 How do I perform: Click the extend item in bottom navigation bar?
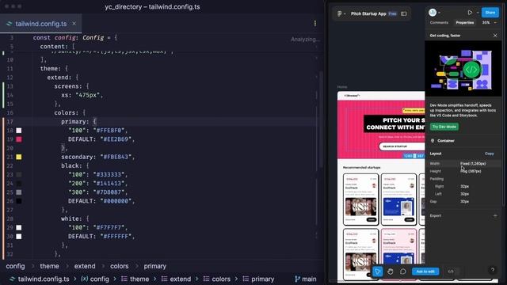coord(176,279)
